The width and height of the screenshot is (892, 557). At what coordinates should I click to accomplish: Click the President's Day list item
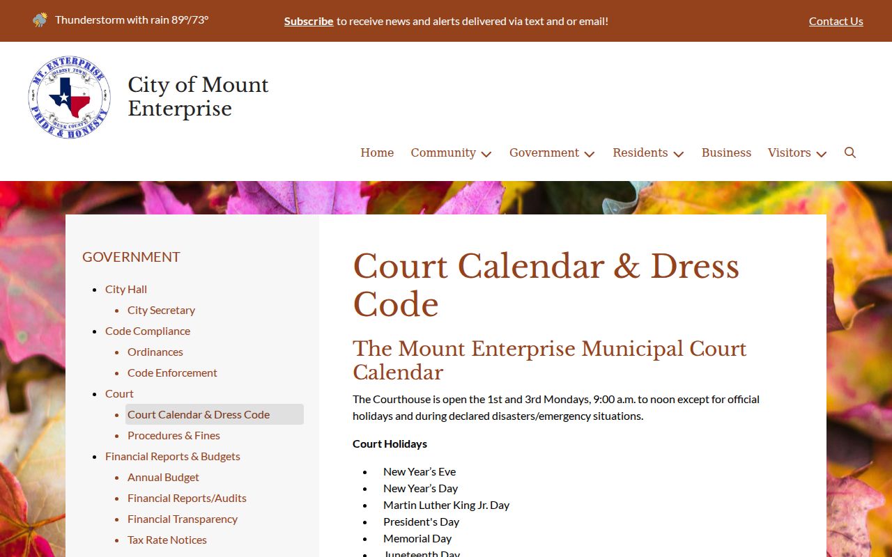point(421,521)
